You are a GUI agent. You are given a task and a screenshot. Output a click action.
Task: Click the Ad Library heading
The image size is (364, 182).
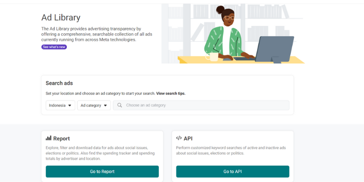[x=61, y=17]
